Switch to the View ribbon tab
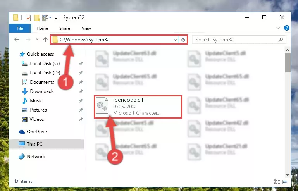The height and width of the screenshot is (191, 298). [x=86, y=28]
